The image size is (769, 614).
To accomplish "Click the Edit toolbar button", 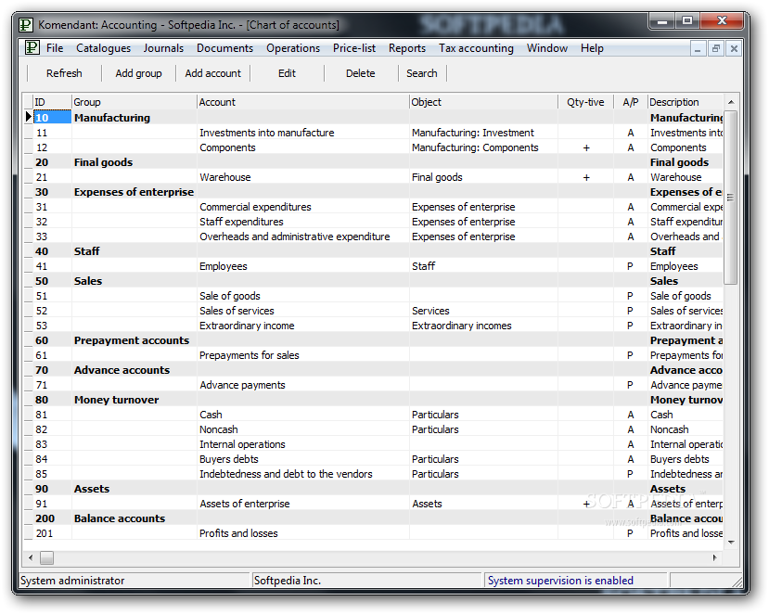I will tap(287, 73).
